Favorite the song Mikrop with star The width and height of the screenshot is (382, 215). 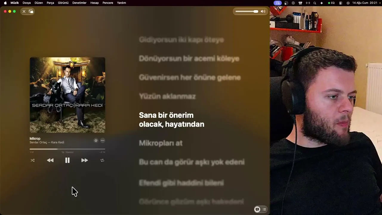click(x=96, y=140)
